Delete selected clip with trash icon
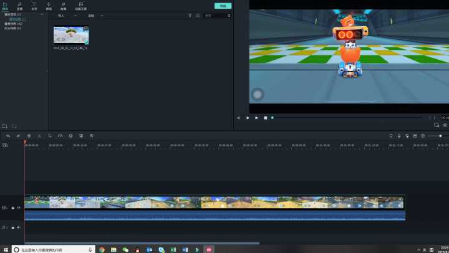The image size is (449, 253). (29, 135)
